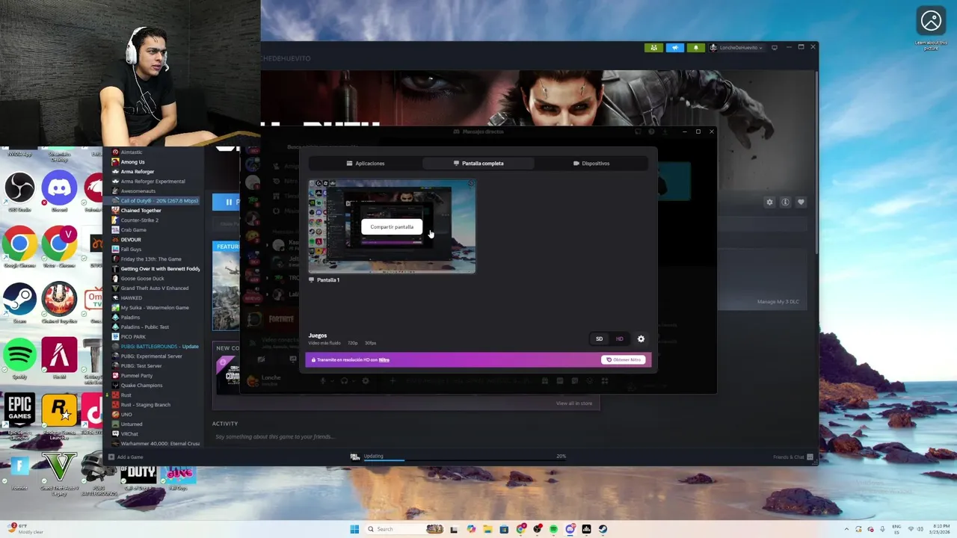Open Friends & Chat in Steam
Image resolution: width=957 pixels, height=538 pixels.
click(x=793, y=457)
